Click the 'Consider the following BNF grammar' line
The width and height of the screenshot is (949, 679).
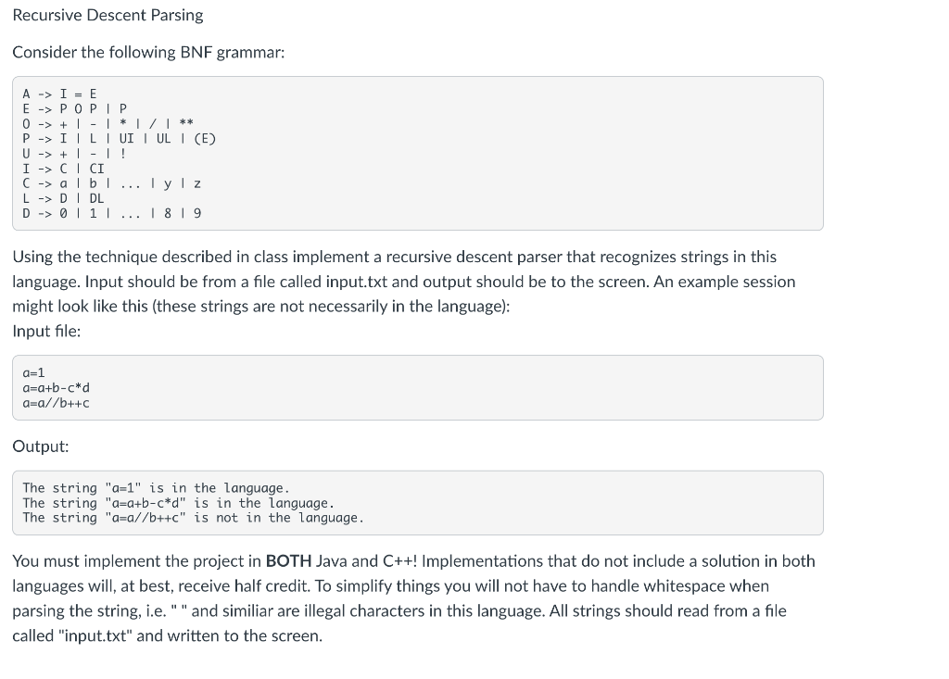coord(148,53)
